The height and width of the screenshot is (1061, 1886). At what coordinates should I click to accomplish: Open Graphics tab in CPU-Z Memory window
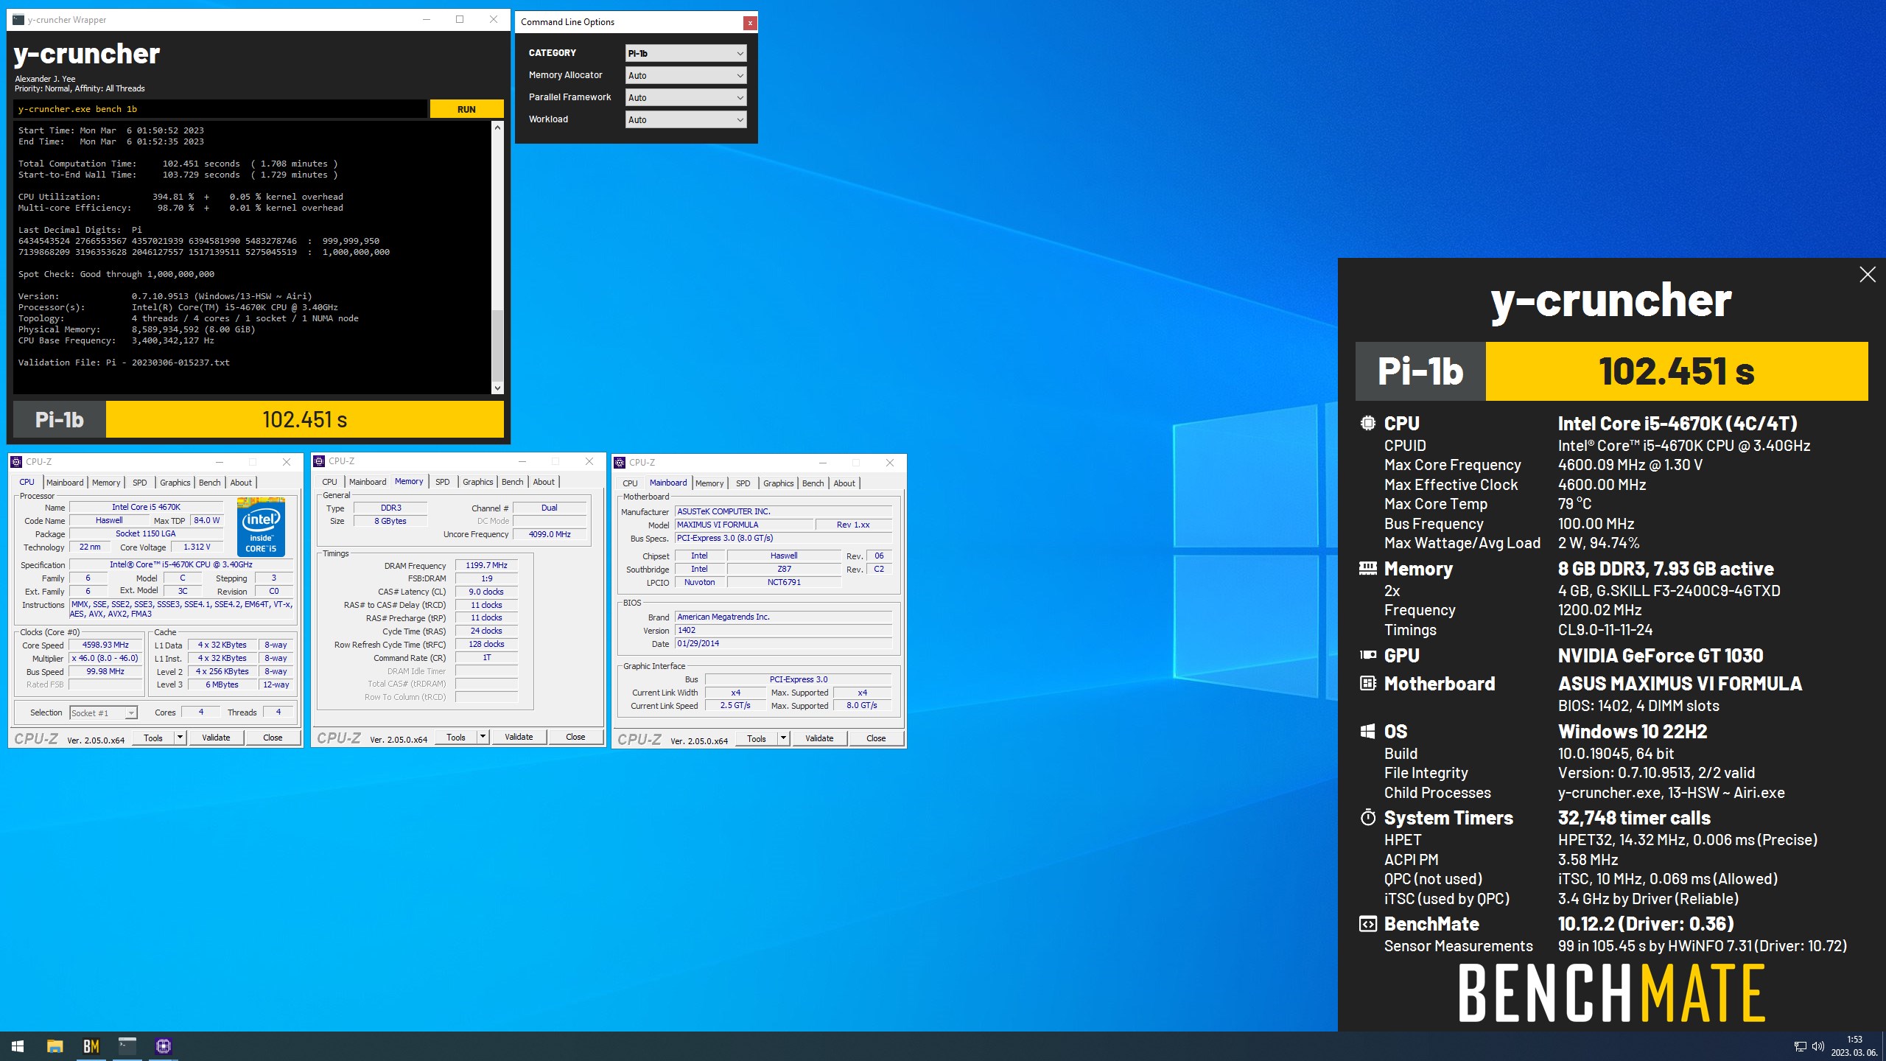point(478,482)
